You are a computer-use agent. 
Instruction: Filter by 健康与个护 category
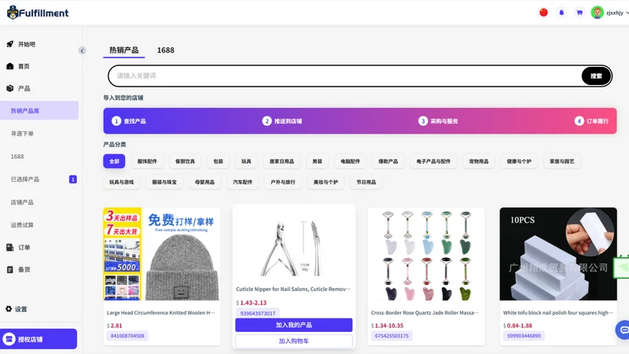click(519, 161)
